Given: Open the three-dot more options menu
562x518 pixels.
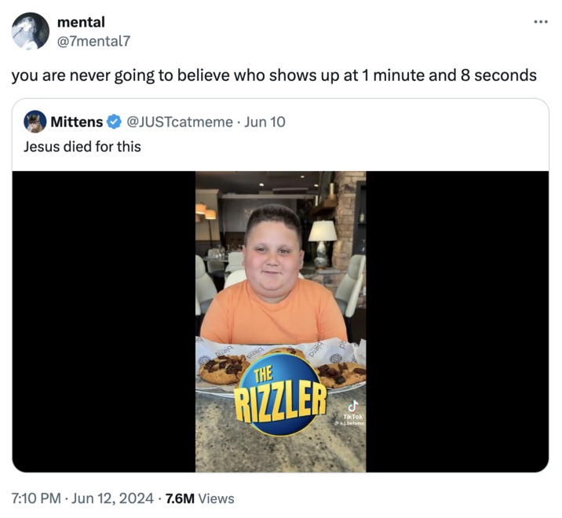Looking at the screenshot, I should pyautogui.click(x=540, y=20).
